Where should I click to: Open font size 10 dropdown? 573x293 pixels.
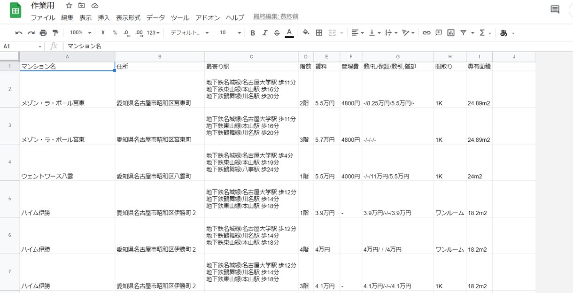tap(230, 33)
